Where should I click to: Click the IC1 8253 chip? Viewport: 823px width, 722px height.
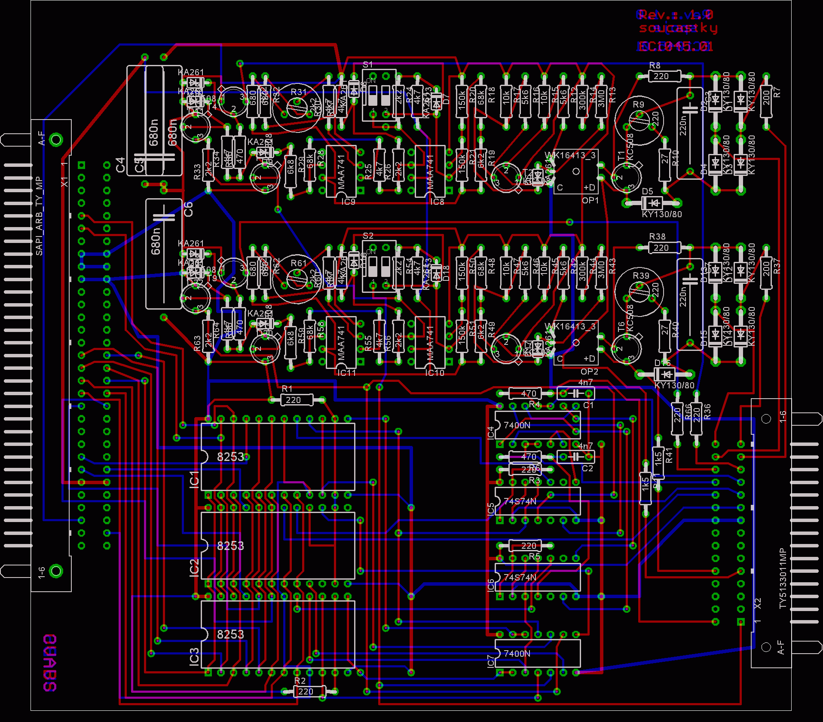[x=278, y=457]
